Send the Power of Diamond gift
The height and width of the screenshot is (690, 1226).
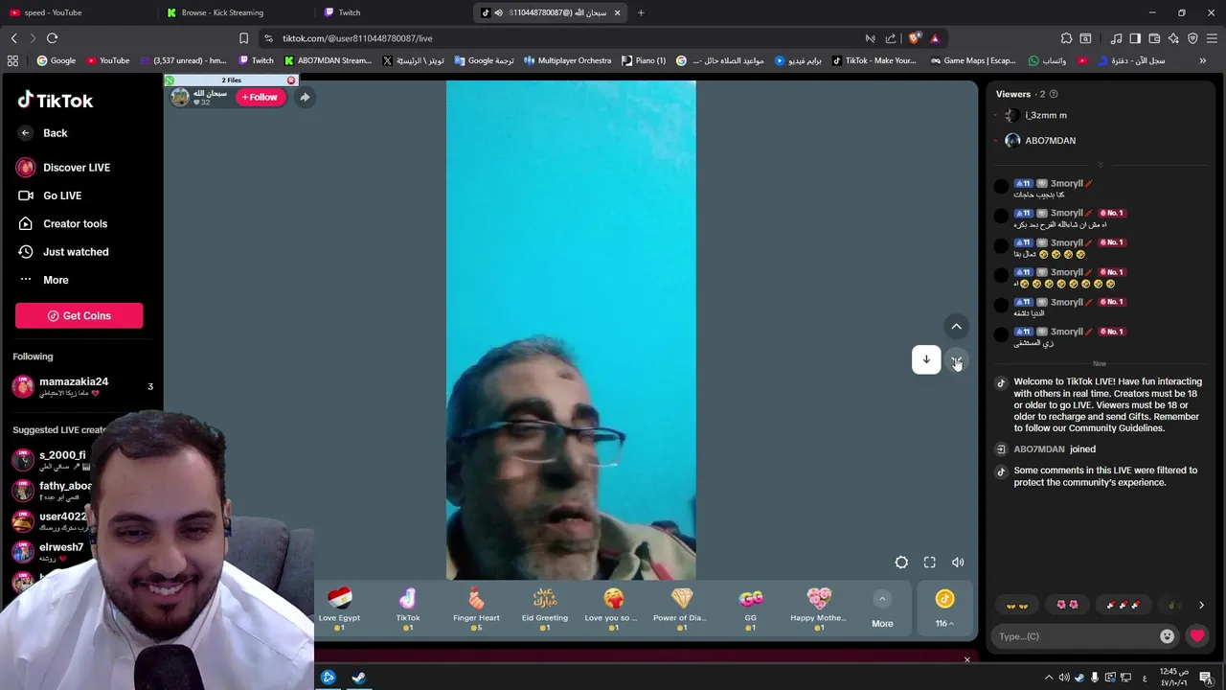point(682,609)
